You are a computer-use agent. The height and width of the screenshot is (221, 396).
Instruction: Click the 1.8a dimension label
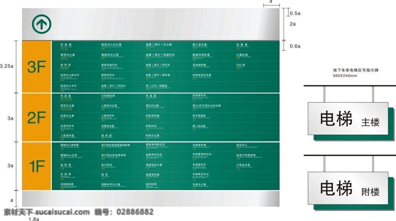34,219
